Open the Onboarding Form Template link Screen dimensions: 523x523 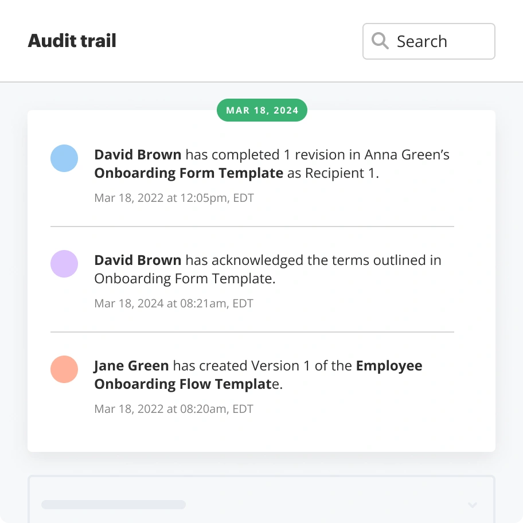188,173
